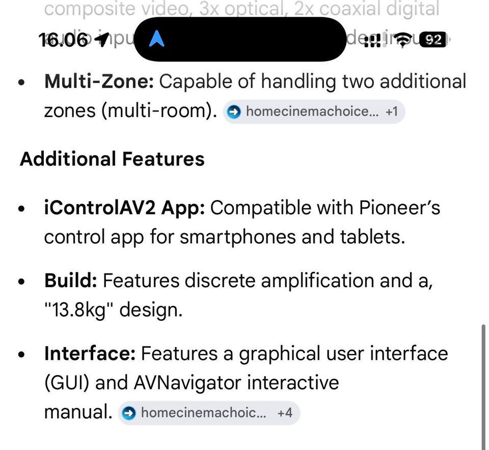Click the source icon in the Interface citation chip

129,412
